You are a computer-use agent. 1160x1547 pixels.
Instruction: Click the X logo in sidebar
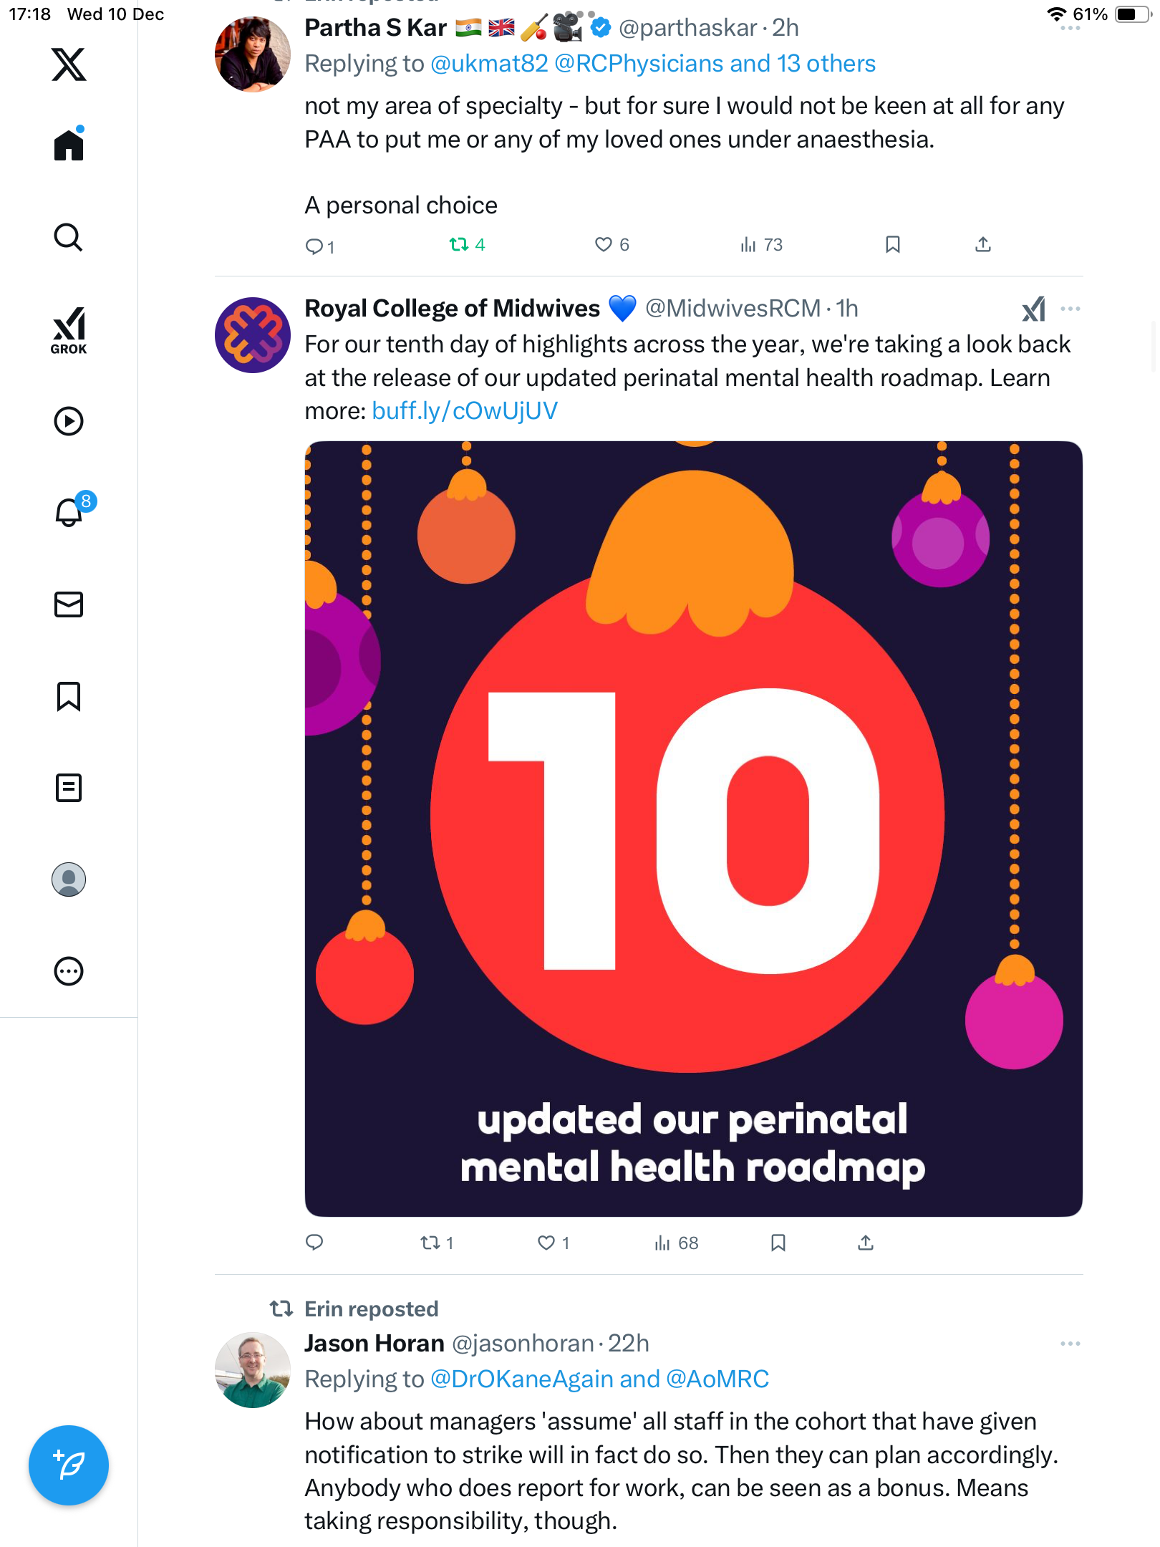tap(69, 64)
